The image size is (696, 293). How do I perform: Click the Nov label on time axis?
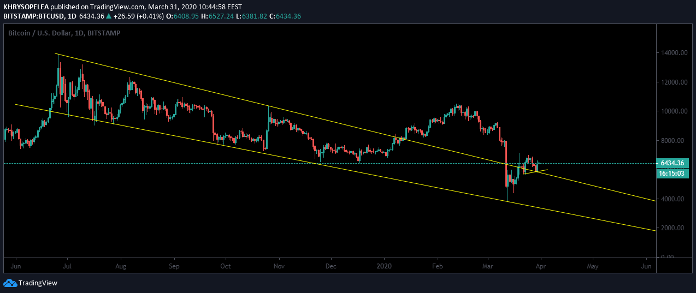279,267
